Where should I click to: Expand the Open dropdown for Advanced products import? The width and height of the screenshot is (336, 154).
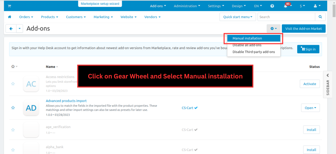310,108
